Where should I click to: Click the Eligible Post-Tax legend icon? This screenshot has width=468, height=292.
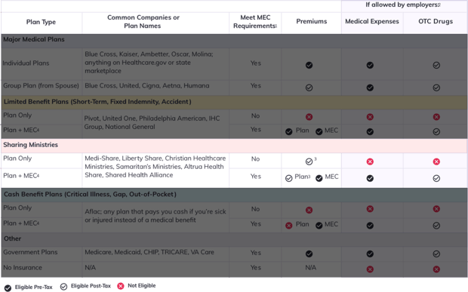pos(63,287)
